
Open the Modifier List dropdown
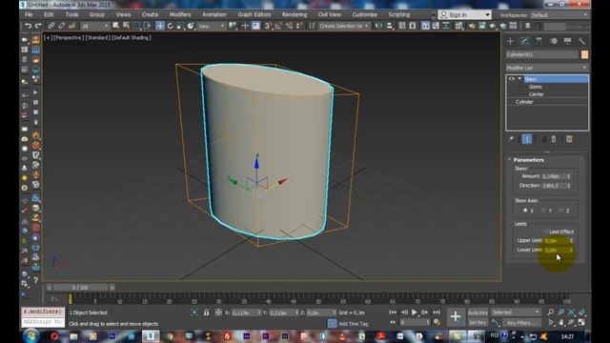tap(547, 68)
